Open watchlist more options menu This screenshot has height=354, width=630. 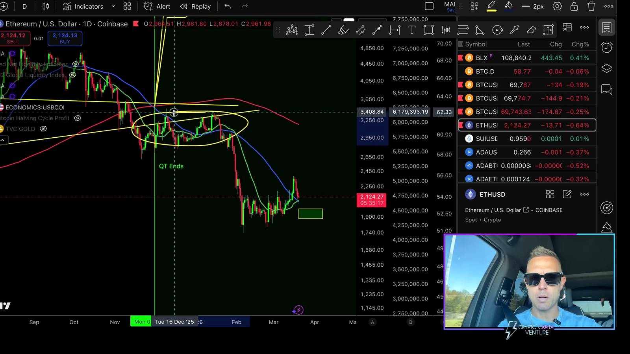[585, 28]
